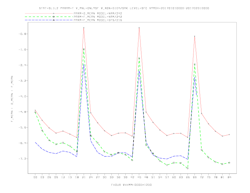Click x-axis forecast hour label 18
250x193 pixels.
pos(77,177)
